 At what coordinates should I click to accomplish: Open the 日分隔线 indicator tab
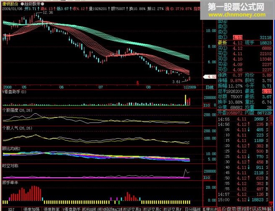[x=193, y=209]
